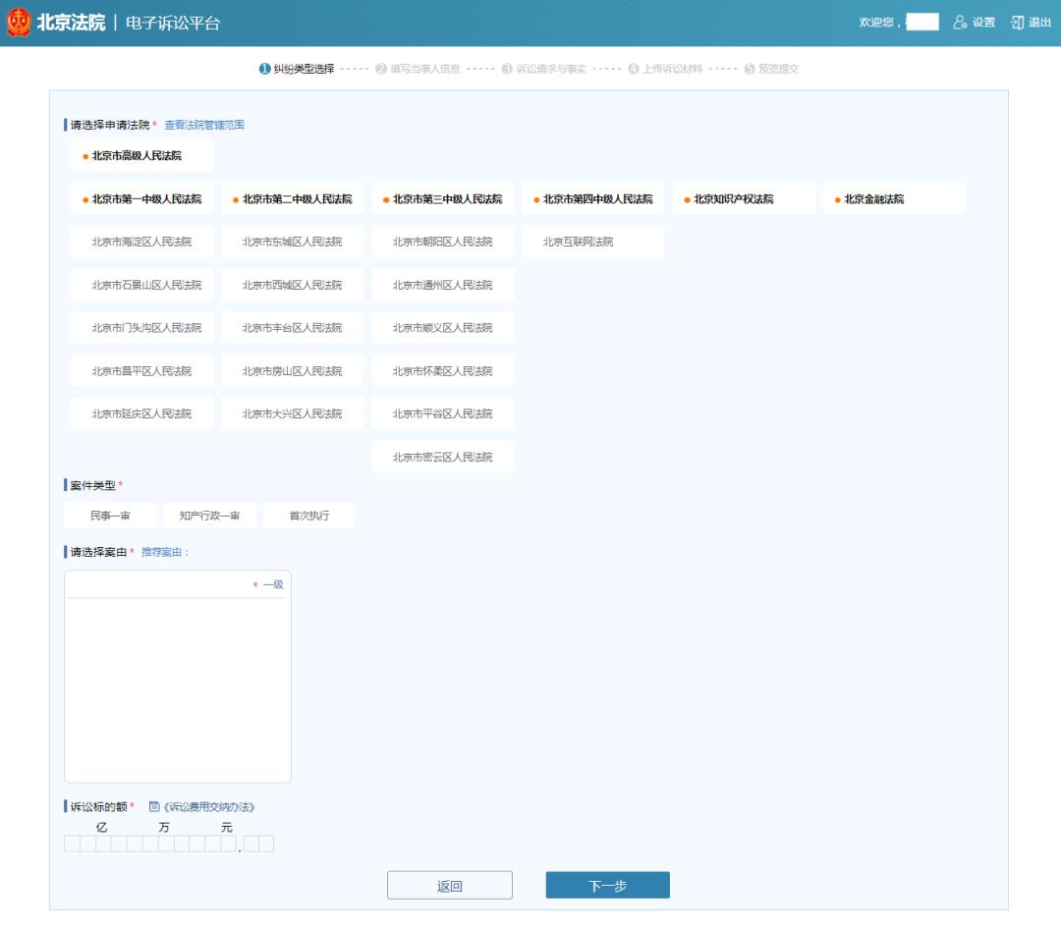1061x930 pixels.
Task: Click the first 诉讼标的额 digit box
Action: pyautogui.click(x=72, y=844)
